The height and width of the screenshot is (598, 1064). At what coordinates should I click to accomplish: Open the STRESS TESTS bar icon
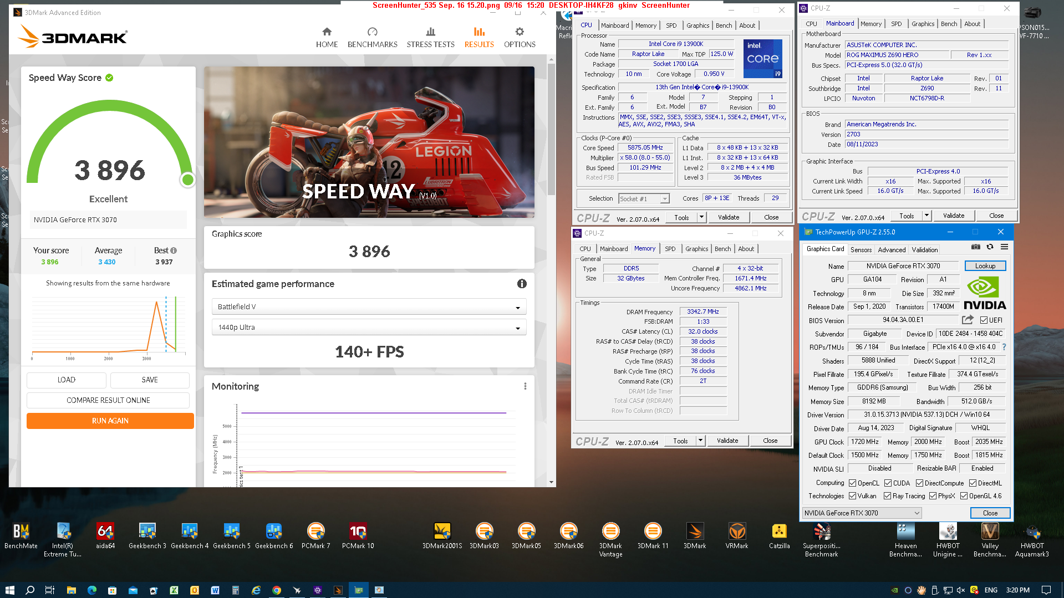click(x=430, y=32)
